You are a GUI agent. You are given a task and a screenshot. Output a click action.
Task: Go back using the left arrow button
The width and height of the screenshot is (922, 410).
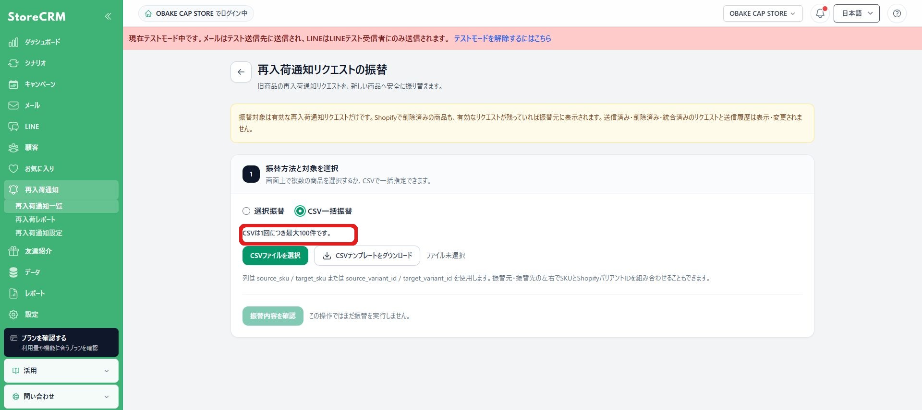pos(241,72)
